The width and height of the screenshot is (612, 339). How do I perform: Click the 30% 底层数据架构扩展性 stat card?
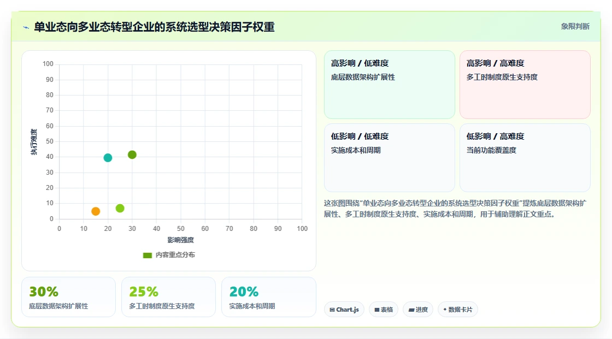69,297
